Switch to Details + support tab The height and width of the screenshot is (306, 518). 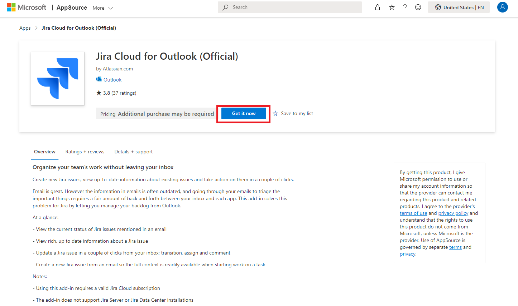click(134, 152)
